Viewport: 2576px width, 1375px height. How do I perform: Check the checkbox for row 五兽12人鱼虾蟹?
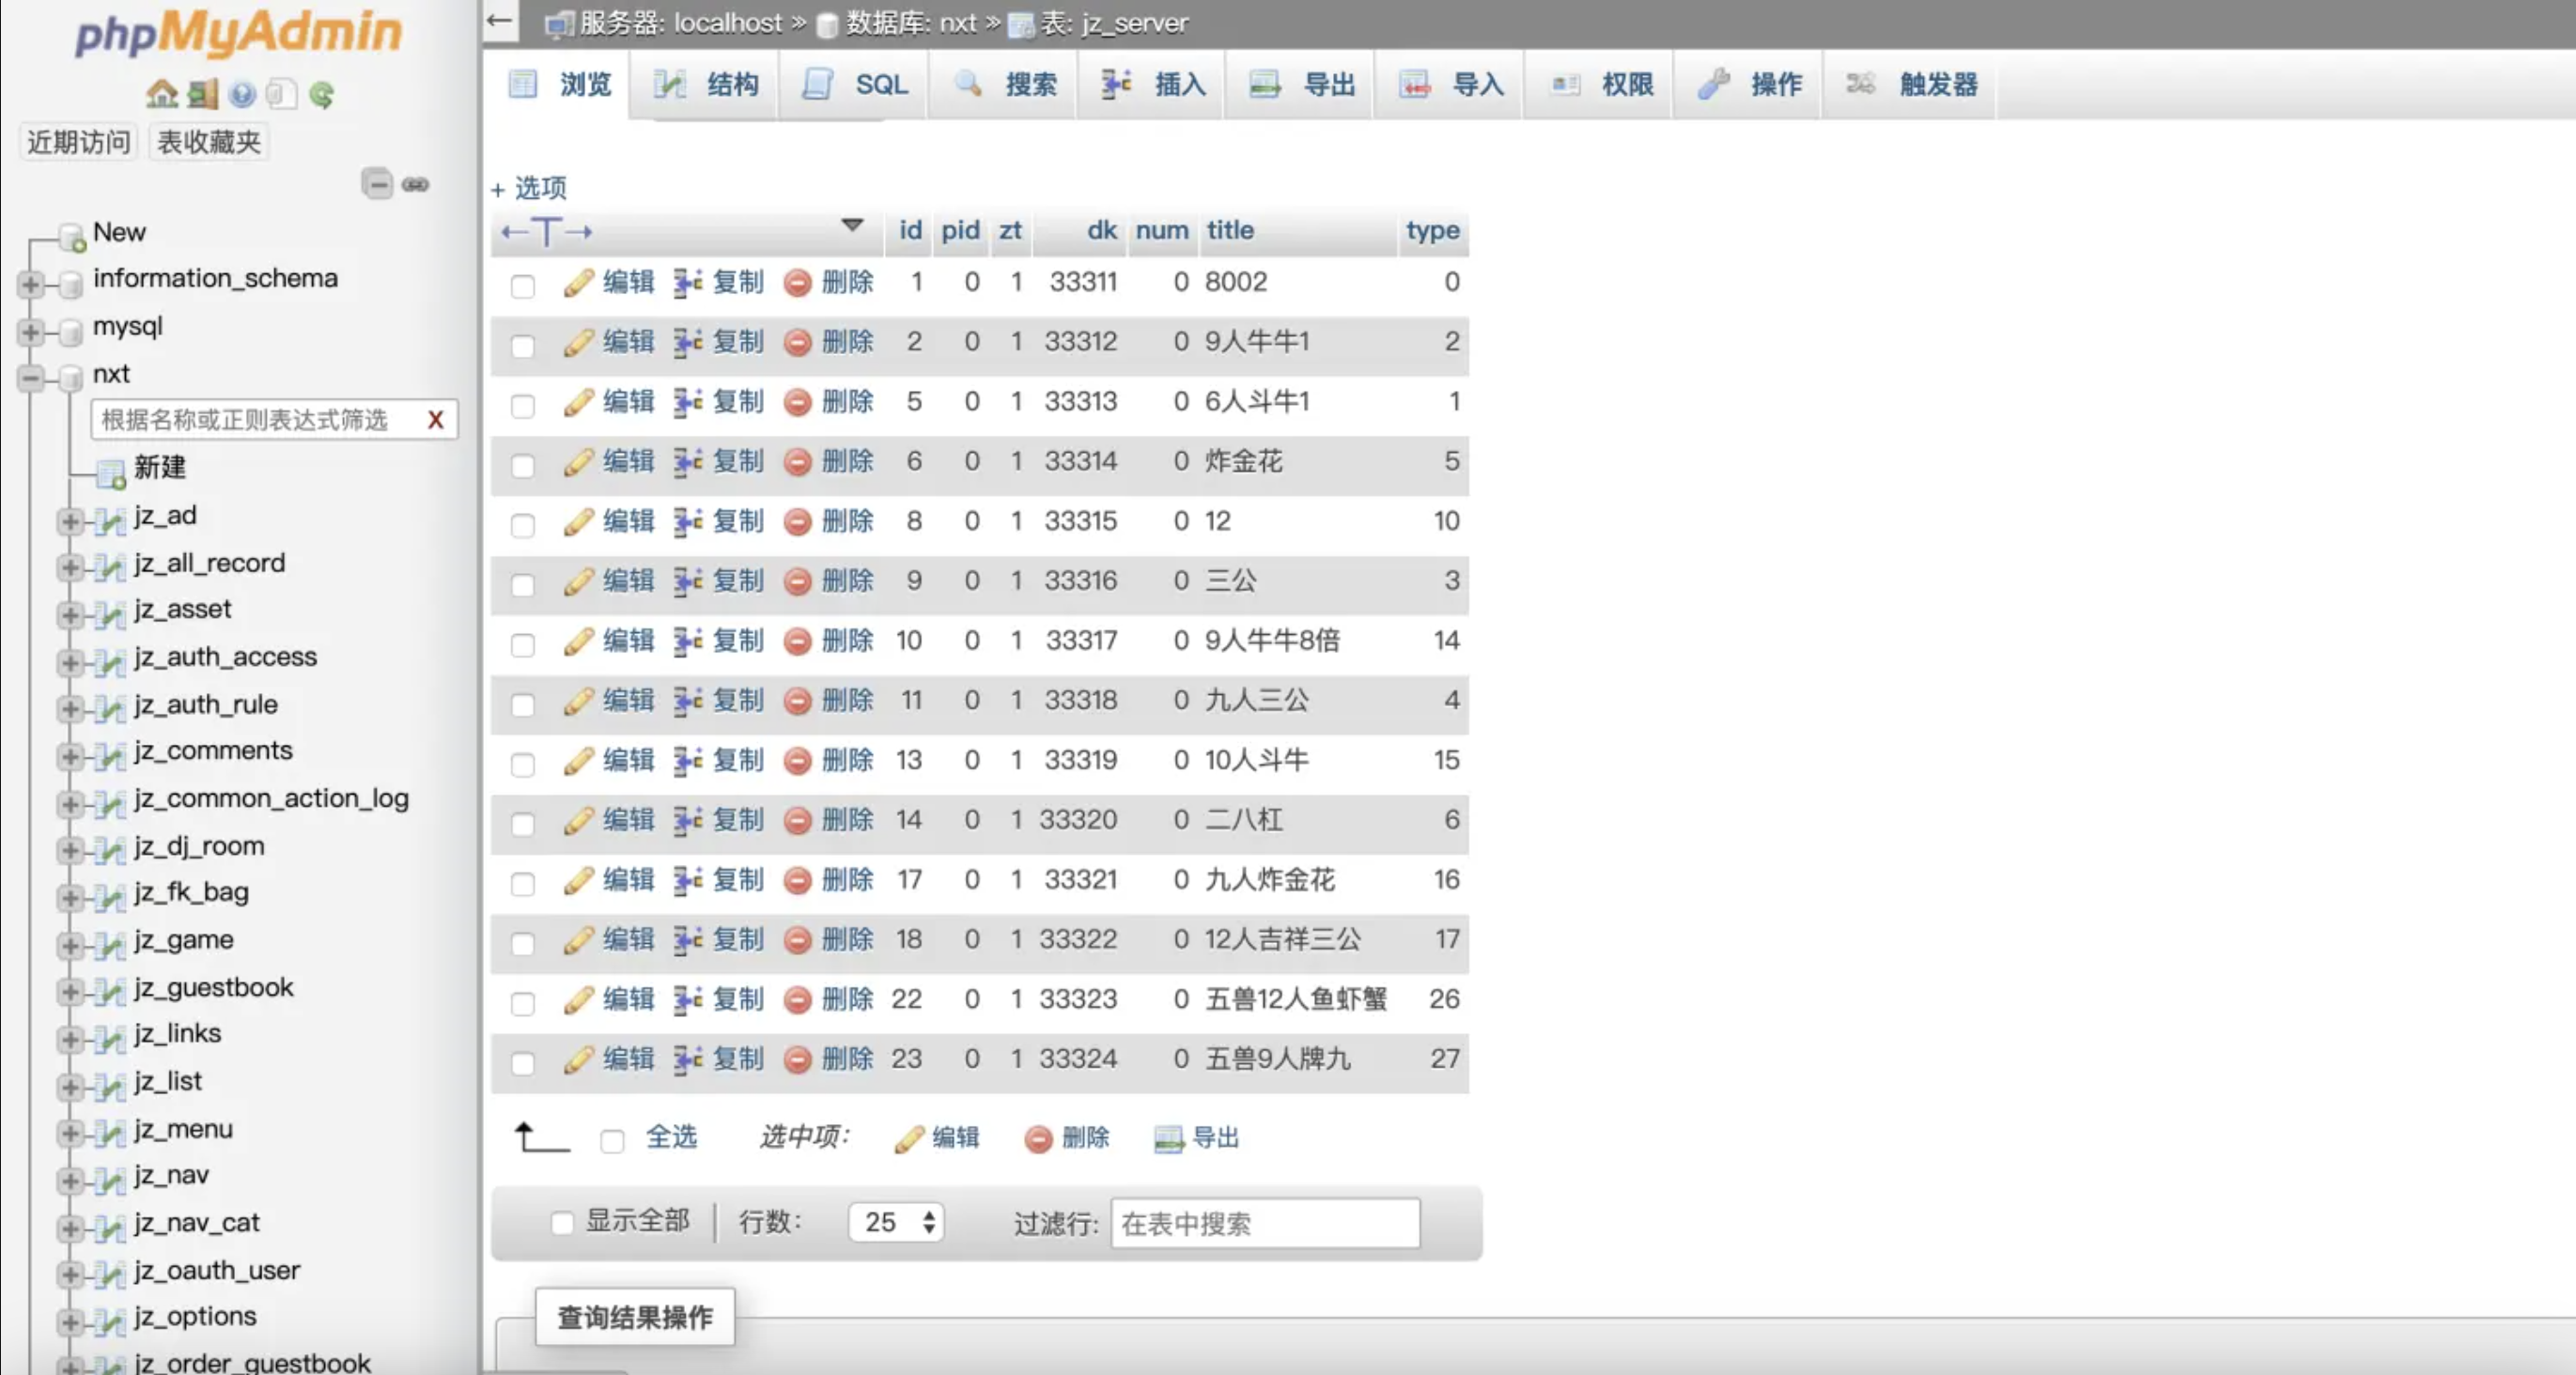click(x=522, y=1004)
